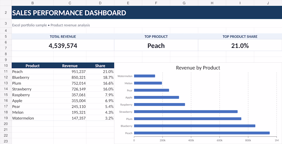The height and width of the screenshot is (144, 282).
Task: Click the large Peach top product value
Action: (156, 45)
